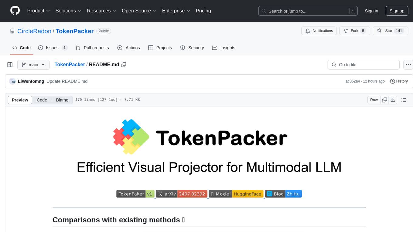413x232 pixels.
Task: Download the raw file
Action: tap(393, 100)
